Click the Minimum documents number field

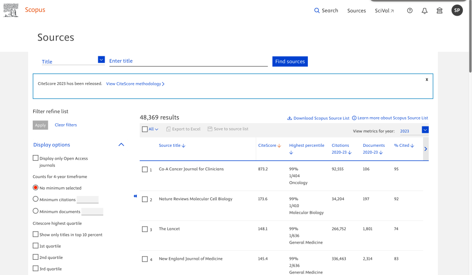[x=92, y=211]
